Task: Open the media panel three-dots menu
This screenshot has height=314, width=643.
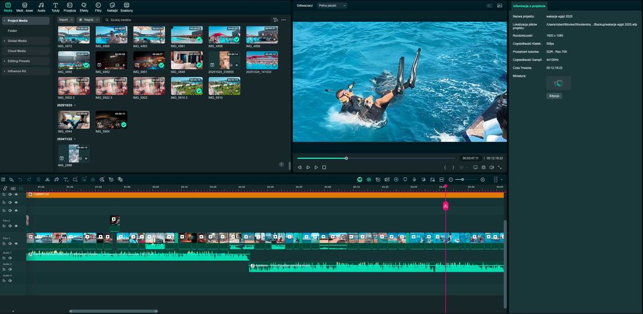Action: 284,20
